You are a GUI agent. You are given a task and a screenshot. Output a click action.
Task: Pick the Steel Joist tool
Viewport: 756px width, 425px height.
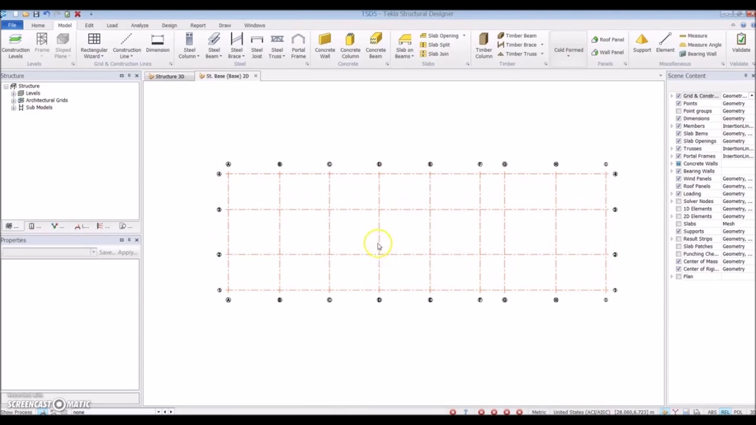256,46
